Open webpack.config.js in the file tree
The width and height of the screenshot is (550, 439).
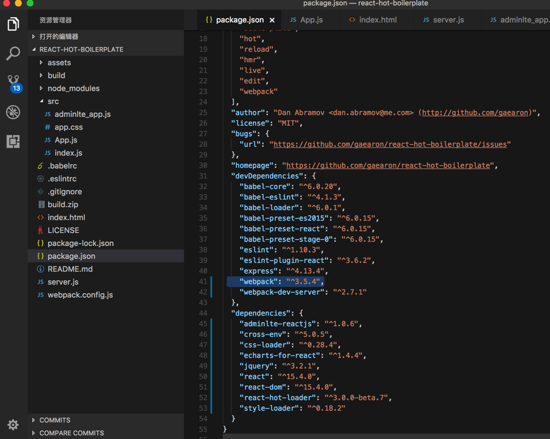coord(80,295)
